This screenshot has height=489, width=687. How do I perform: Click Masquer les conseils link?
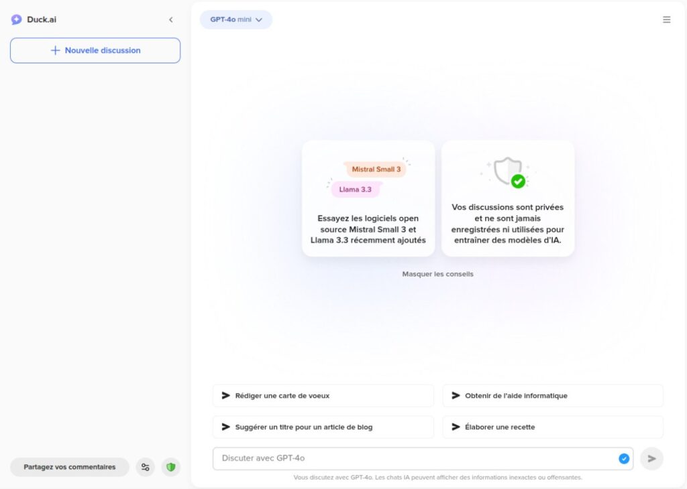437,274
